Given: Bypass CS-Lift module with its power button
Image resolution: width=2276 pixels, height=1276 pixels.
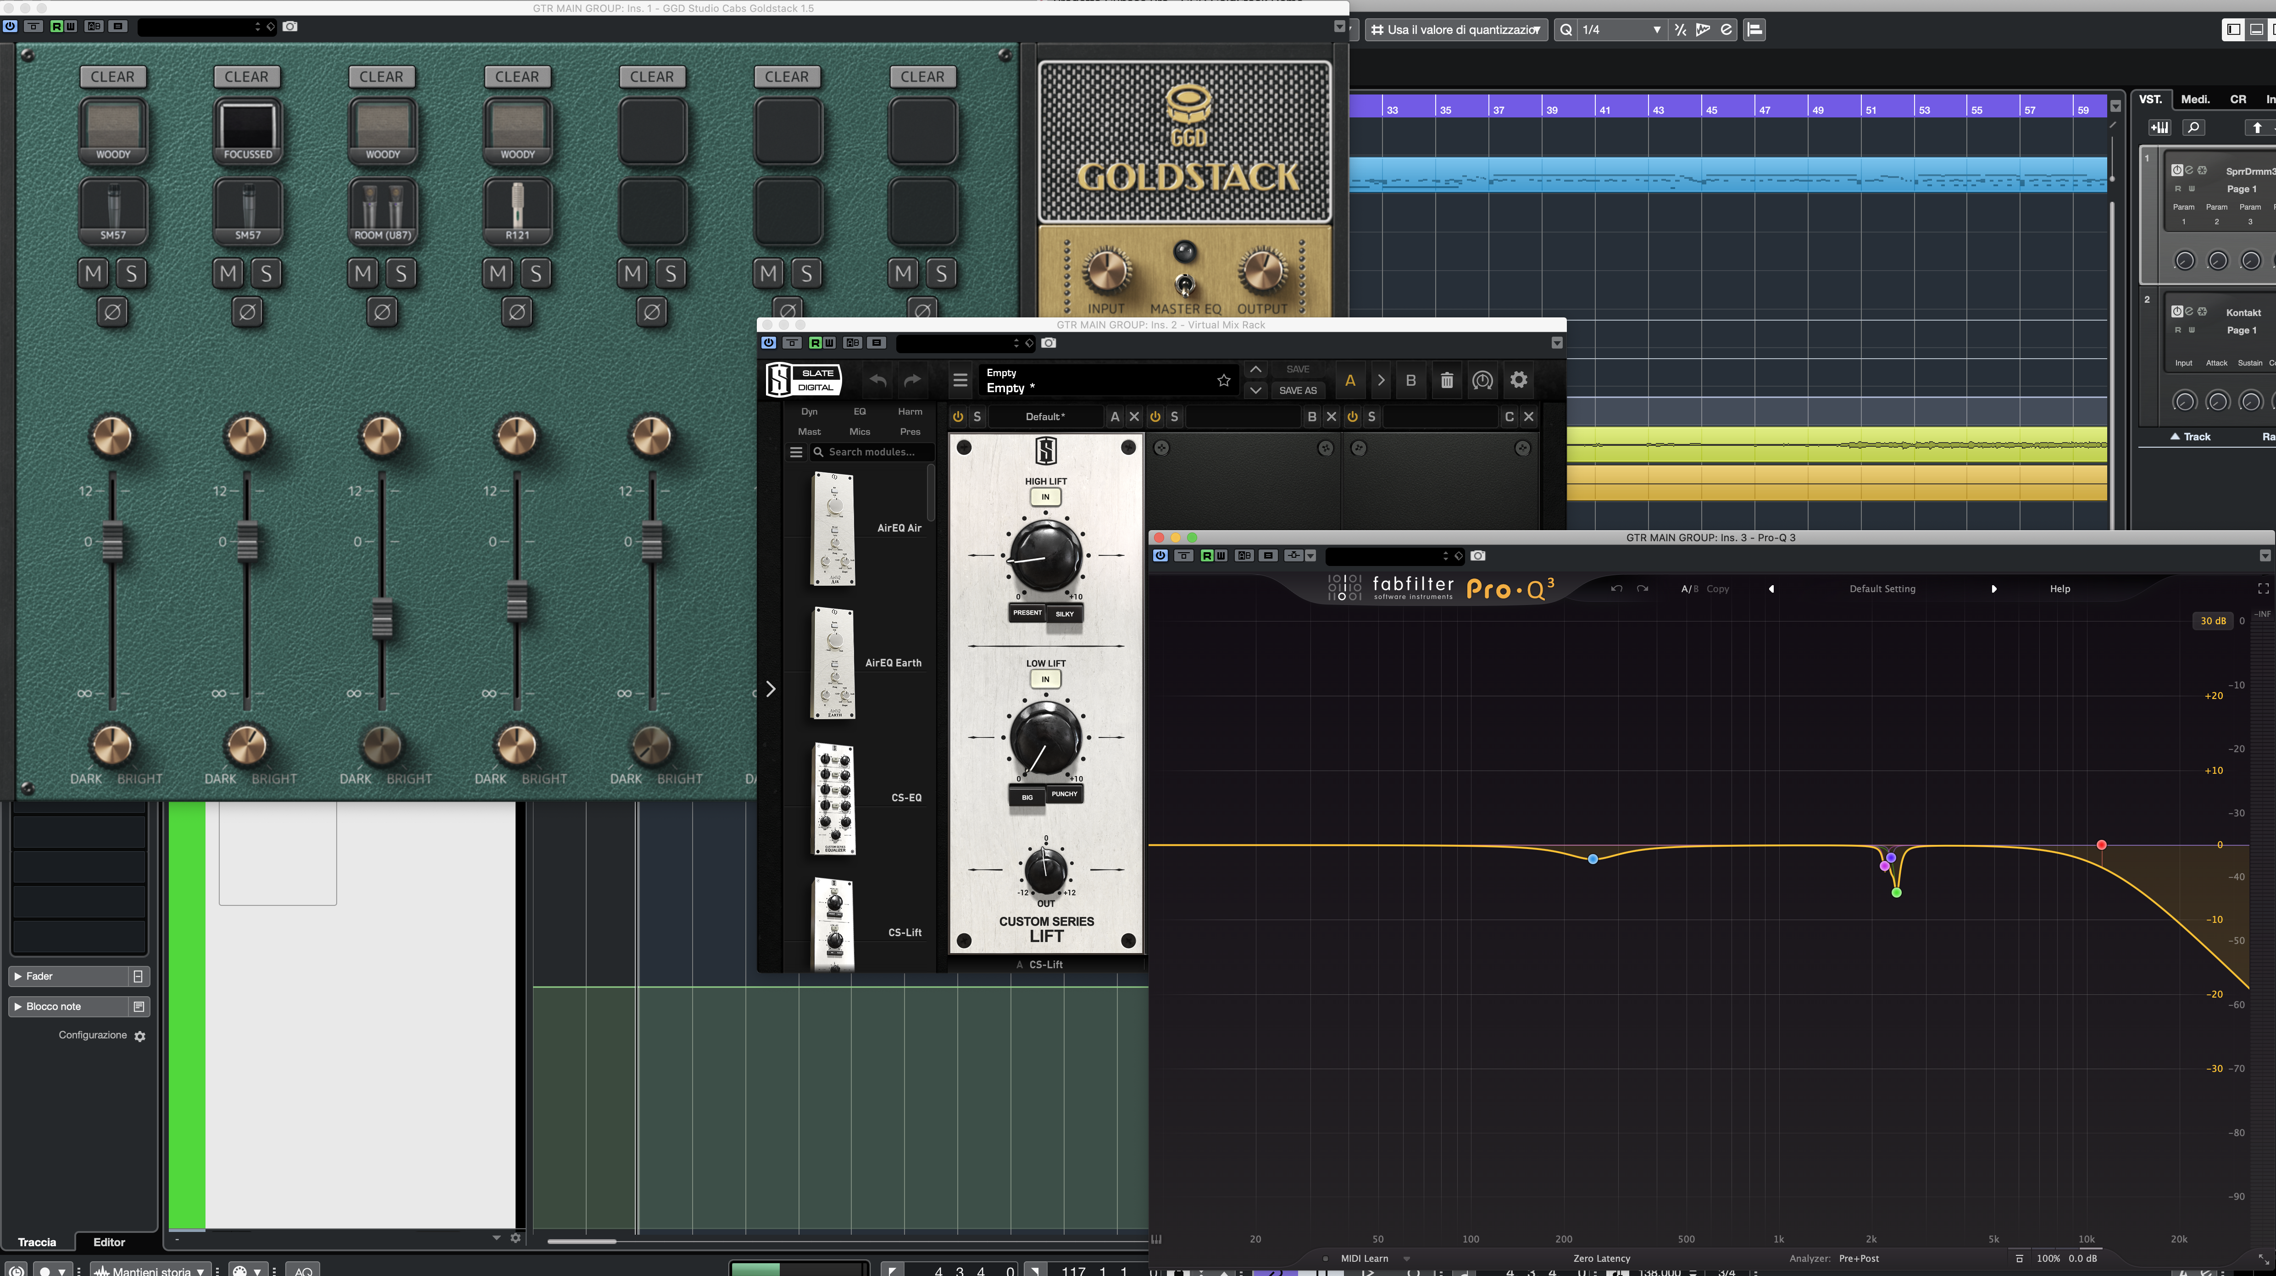Looking at the screenshot, I should pyautogui.click(x=958, y=417).
